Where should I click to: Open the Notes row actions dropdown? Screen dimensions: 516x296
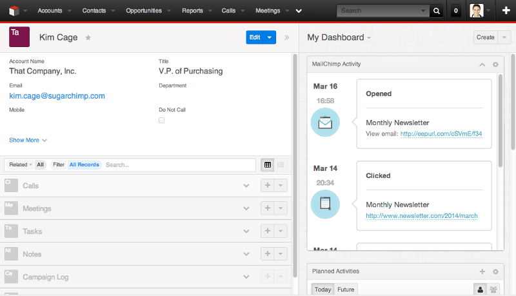(281, 253)
